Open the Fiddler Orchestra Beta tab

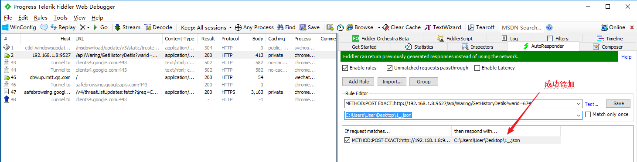(x=381, y=38)
